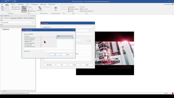This screenshot has height=98, width=174.
Task: Click Clear fields in New page dialog
Action: (49, 65)
